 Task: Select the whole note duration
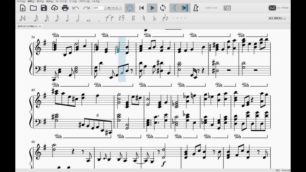pos(89,20)
